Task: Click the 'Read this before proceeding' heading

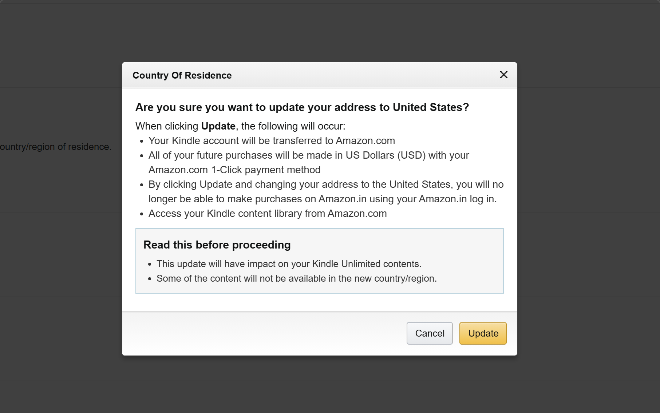Action: tap(217, 245)
